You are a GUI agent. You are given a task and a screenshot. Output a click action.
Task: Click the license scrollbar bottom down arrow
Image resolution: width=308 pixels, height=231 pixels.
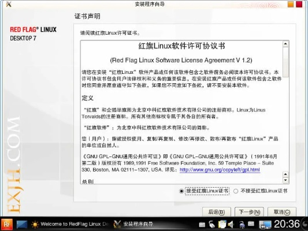[286, 180]
